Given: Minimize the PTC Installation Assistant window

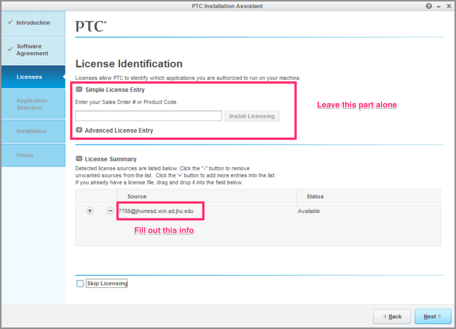Looking at the screenshot, I should pyautogui.click(x=439, y=6).
